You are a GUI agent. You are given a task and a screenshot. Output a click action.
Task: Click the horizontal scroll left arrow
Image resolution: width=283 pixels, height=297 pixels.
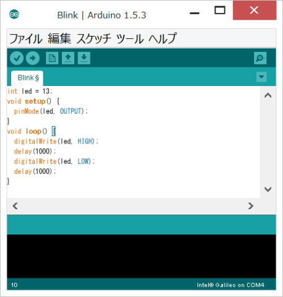coord(15,206)
